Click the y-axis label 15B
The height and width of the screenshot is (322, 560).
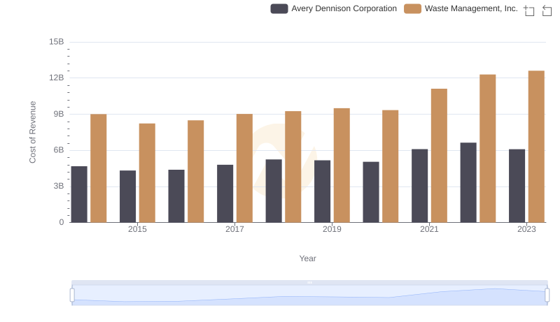click(57, 42)
